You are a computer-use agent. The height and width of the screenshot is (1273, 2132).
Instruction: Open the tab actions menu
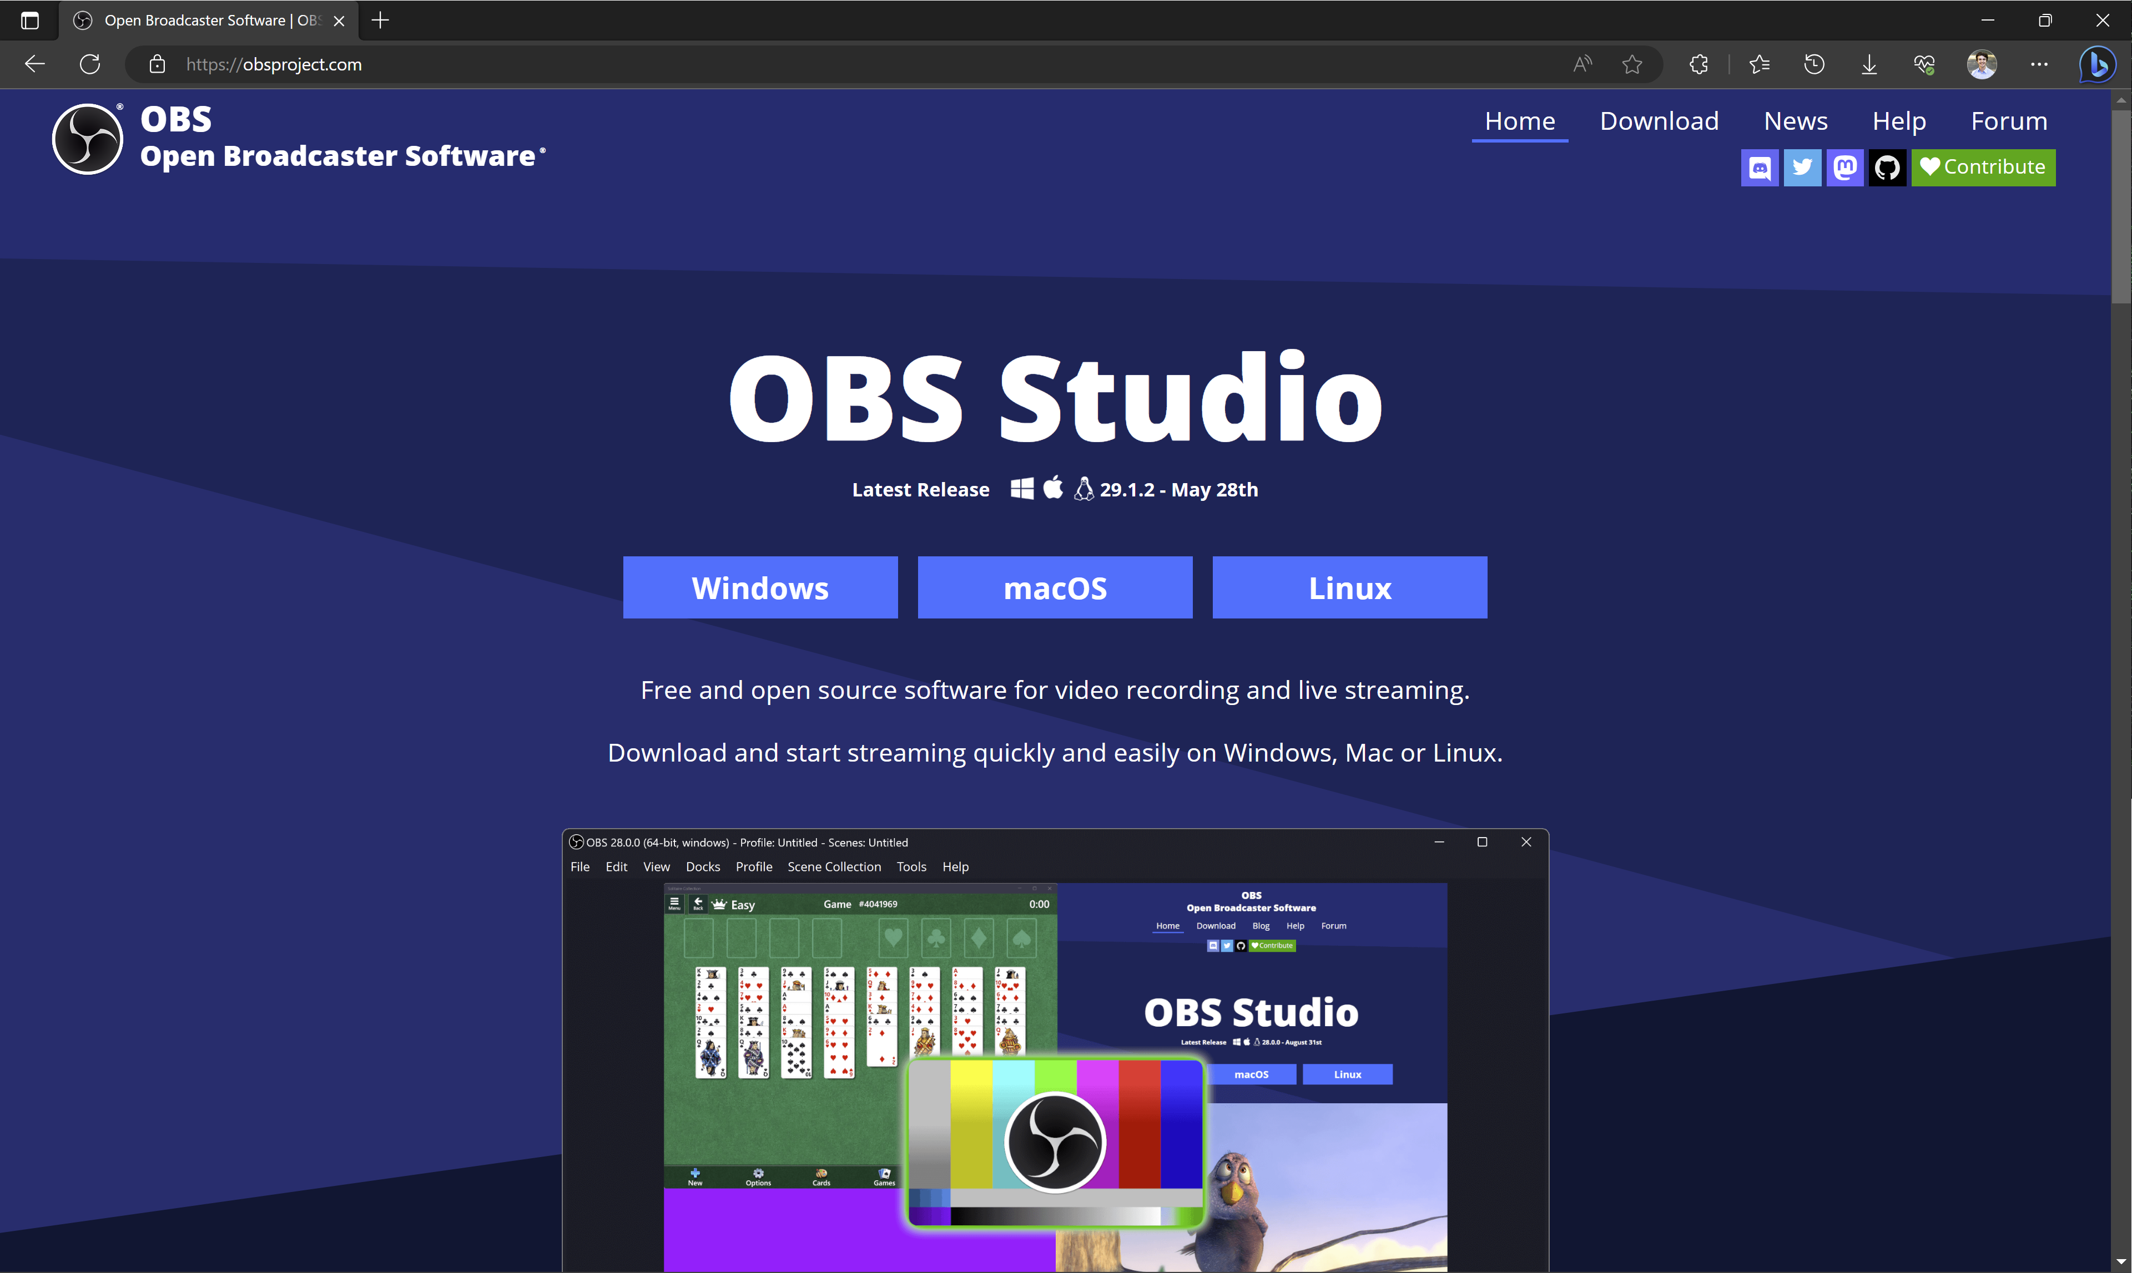(29, 20)
